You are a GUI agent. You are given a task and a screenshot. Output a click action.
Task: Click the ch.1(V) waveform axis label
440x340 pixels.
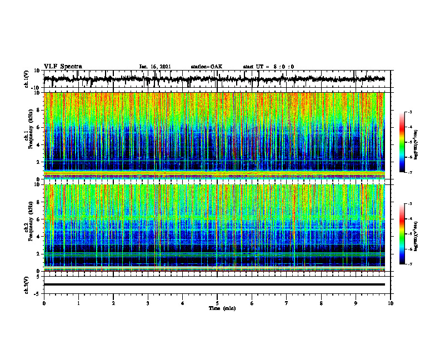[27, 79]
